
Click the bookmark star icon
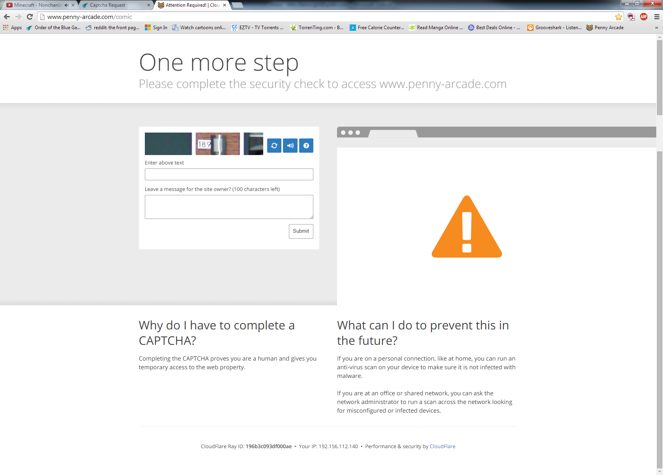tap(618, 17)
